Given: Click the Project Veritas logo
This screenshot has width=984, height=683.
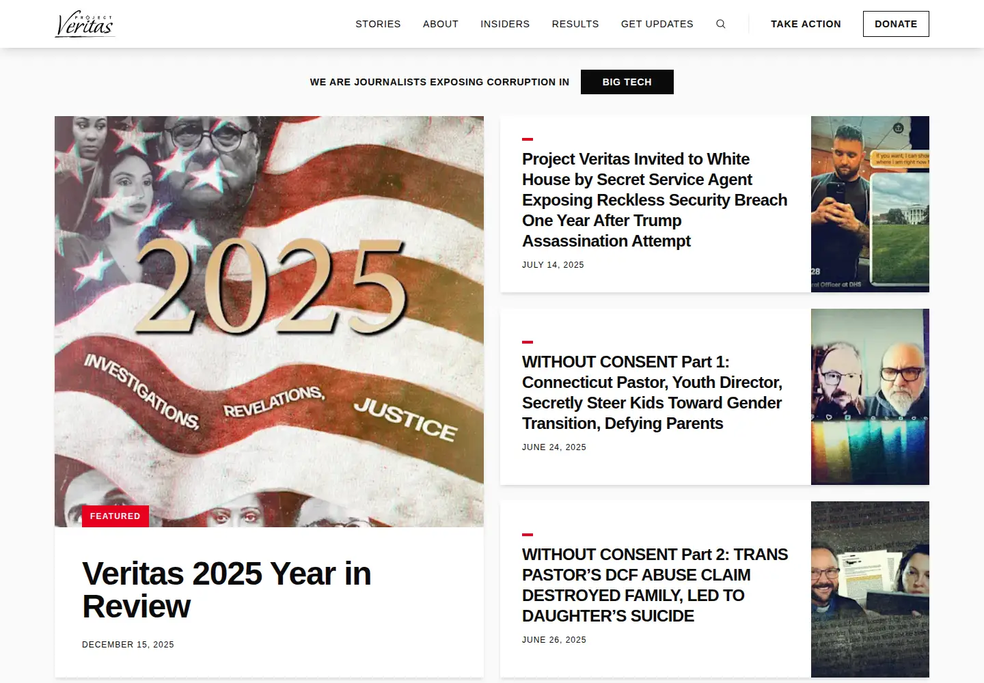Looking at the screenshot, I should [85, 24].
